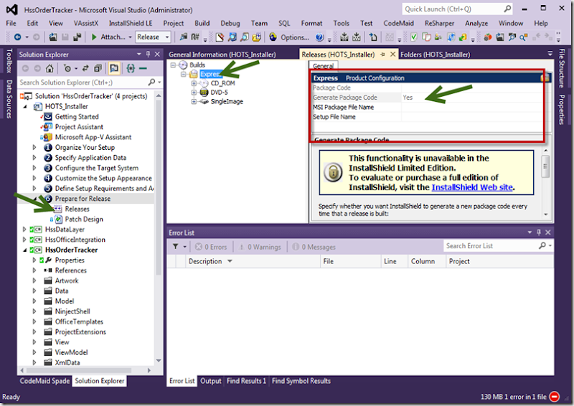Click the Navigate Backward toolbar icon
Screen dimensions: 574x406
pos(17,37)
